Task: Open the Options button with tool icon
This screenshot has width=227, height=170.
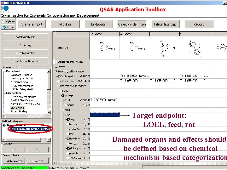Action: click(8, 21)
